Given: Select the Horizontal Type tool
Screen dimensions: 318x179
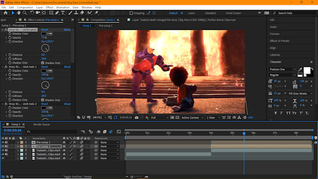Looking at the screenshot, I should (63, 13).
